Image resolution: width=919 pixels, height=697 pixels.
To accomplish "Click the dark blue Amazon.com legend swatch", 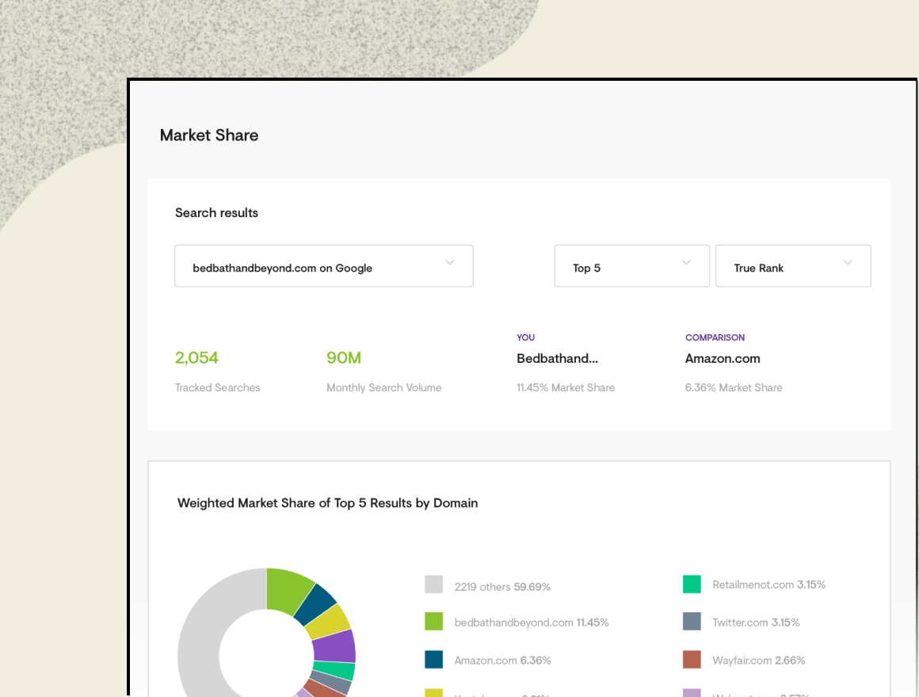I will coord(433,660).
